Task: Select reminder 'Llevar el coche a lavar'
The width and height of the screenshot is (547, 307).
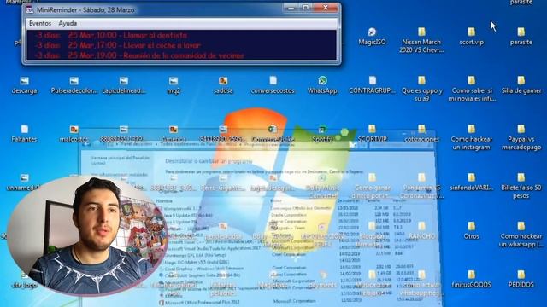Action: click(x=118, y=45)
